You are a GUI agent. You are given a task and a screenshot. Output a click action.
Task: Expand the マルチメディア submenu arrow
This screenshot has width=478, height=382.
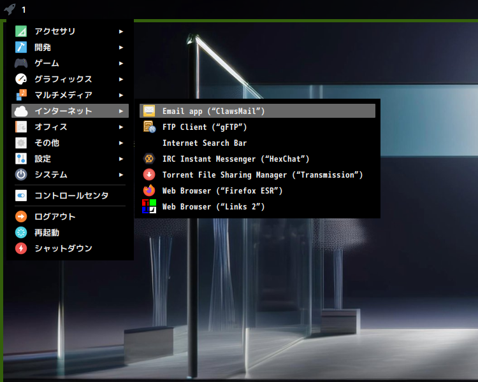coord(121,95)
